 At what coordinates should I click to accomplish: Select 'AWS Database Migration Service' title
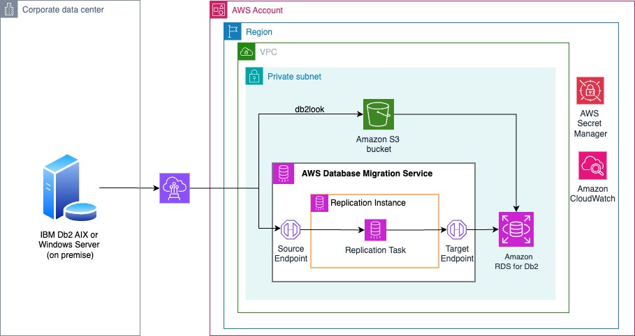[x=367, y=174]
